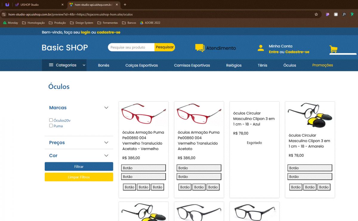Click the Pesquisar search button
The image size is (358, 221).
click(x=164, y=47)
